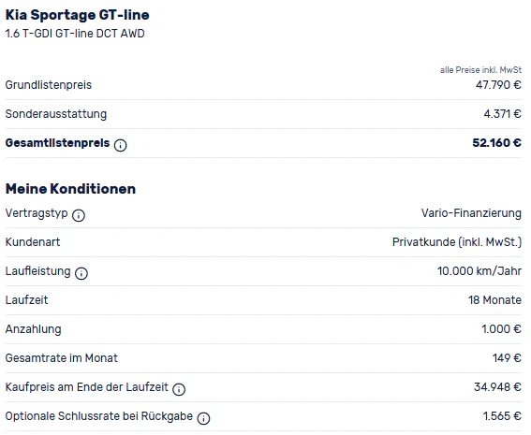Click the Anzahlung amount 1.000 €

pyautogui.click(x=501, y=329)
